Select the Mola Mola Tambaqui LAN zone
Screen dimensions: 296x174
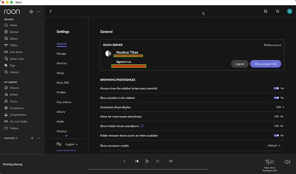point(269,165)
